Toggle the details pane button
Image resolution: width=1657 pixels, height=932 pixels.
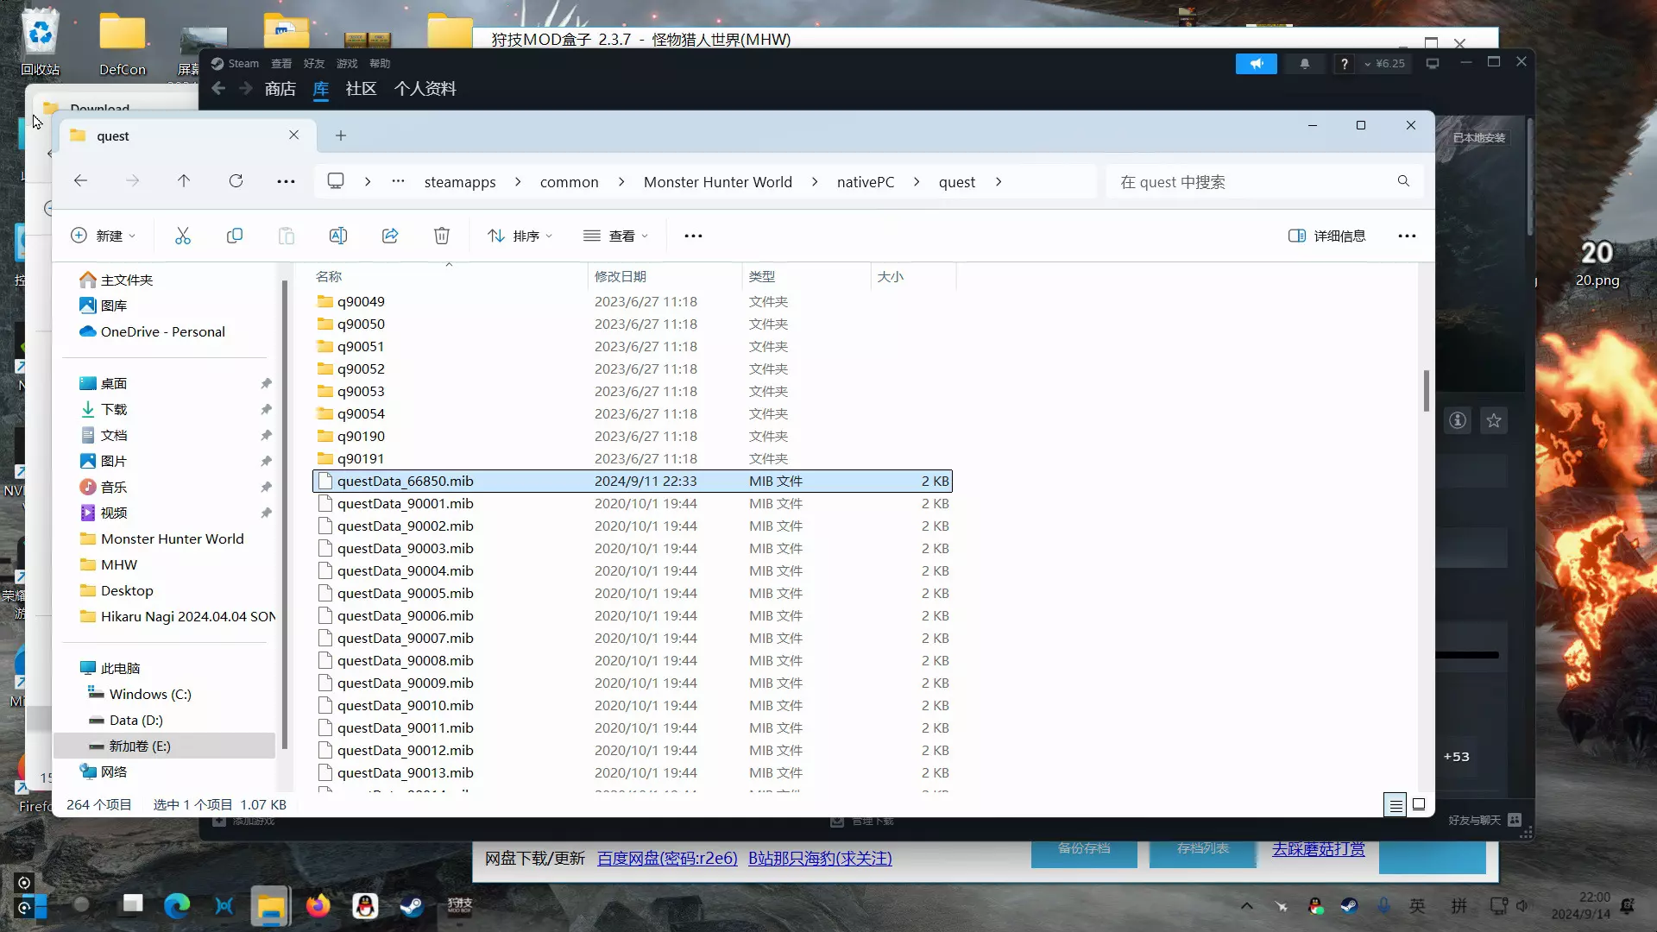click(1326, 236)
